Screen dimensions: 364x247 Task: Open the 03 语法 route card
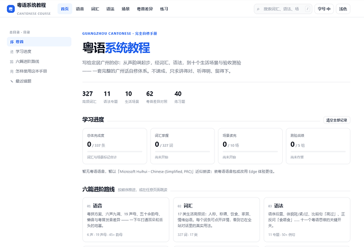click(307, 220)
